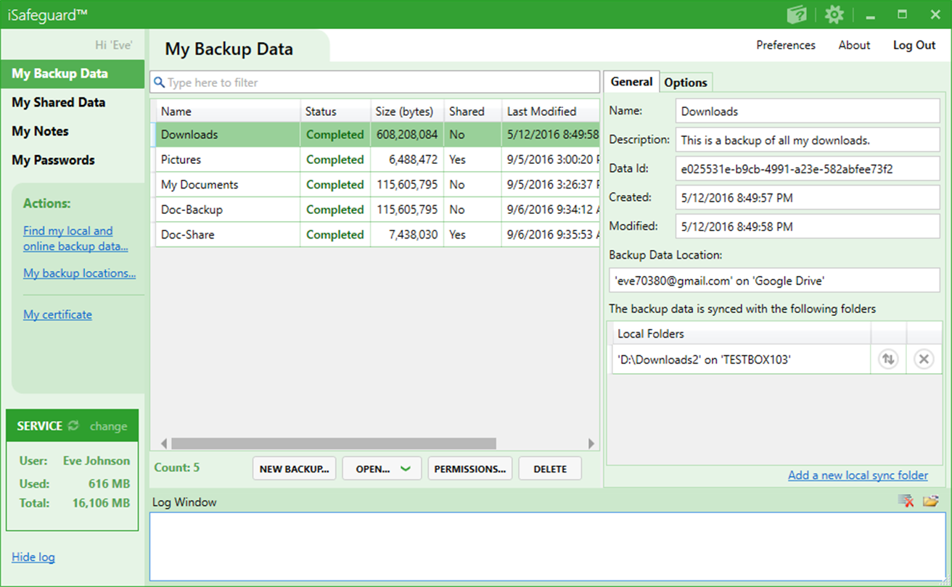Go to My Shared Data section

(x=58, y=102)
